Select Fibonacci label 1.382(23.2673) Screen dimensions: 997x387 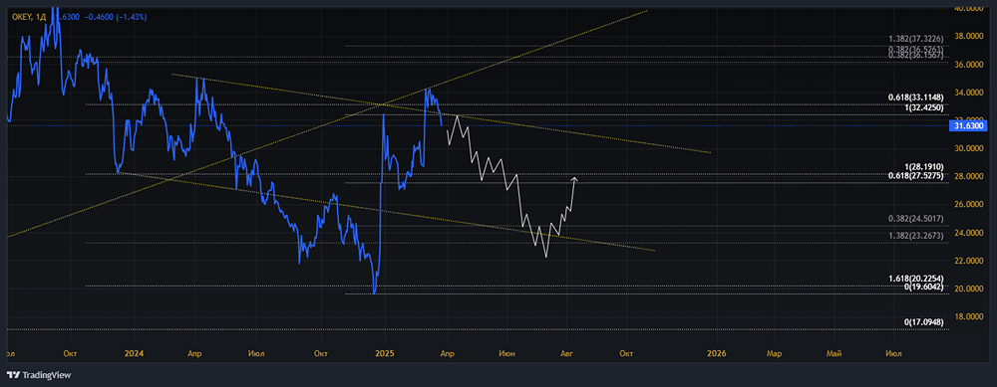tap(915, 236)
